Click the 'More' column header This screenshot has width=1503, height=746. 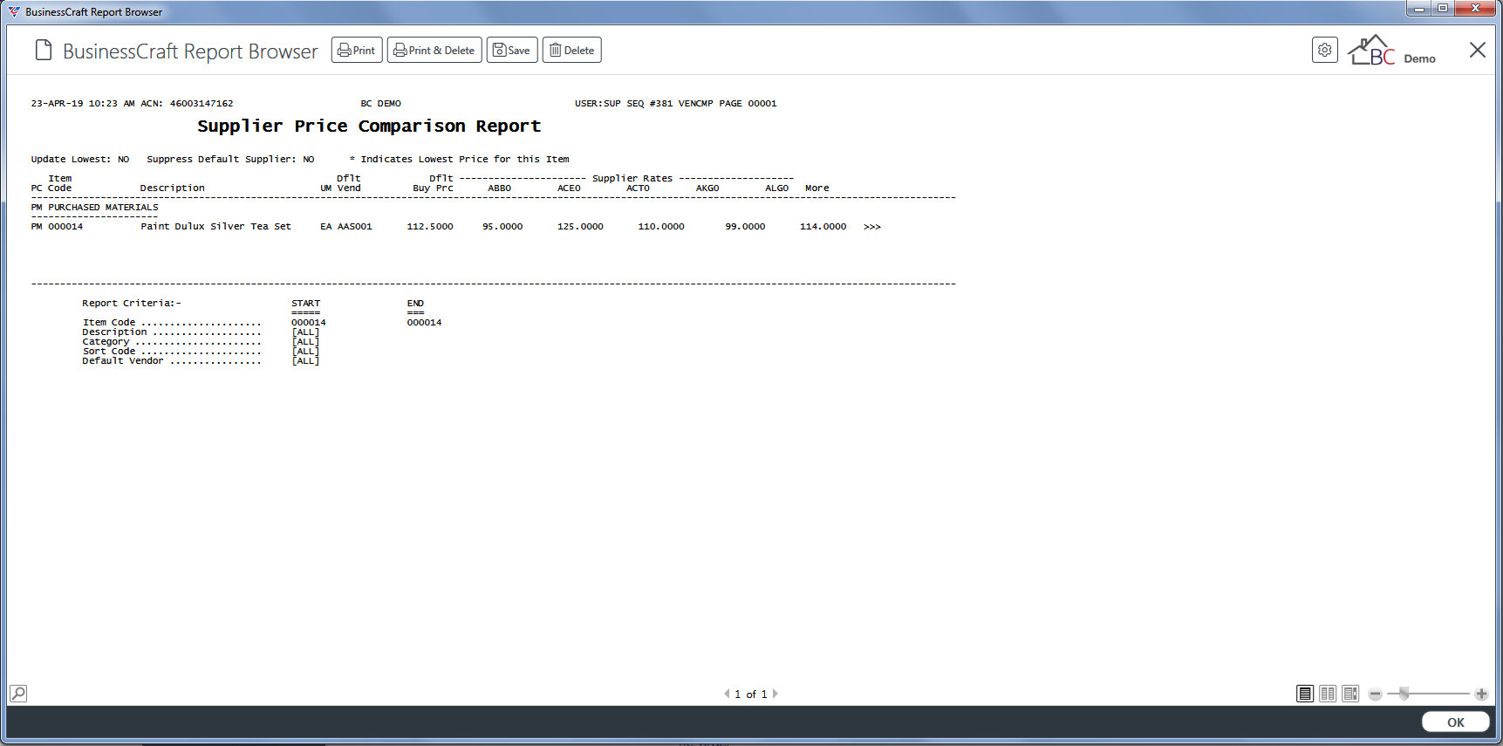tap(817, 188)
